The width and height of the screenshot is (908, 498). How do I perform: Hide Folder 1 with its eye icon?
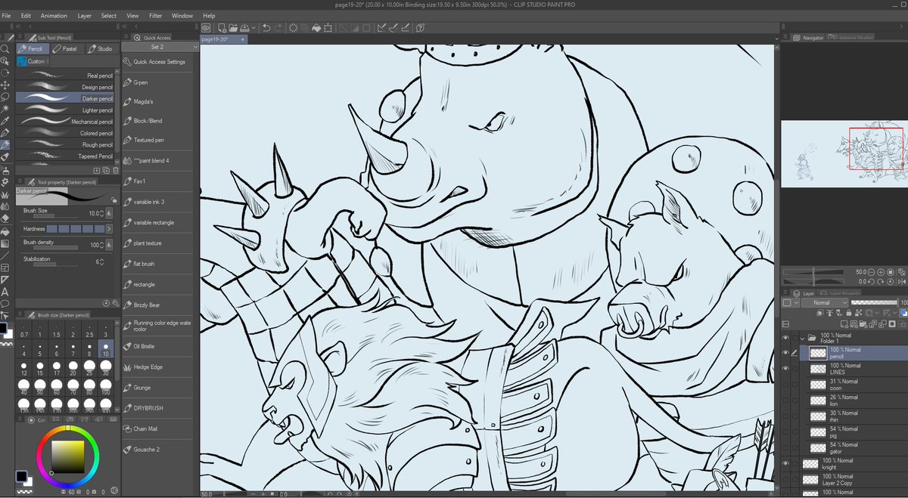click(x=785, y=337)
